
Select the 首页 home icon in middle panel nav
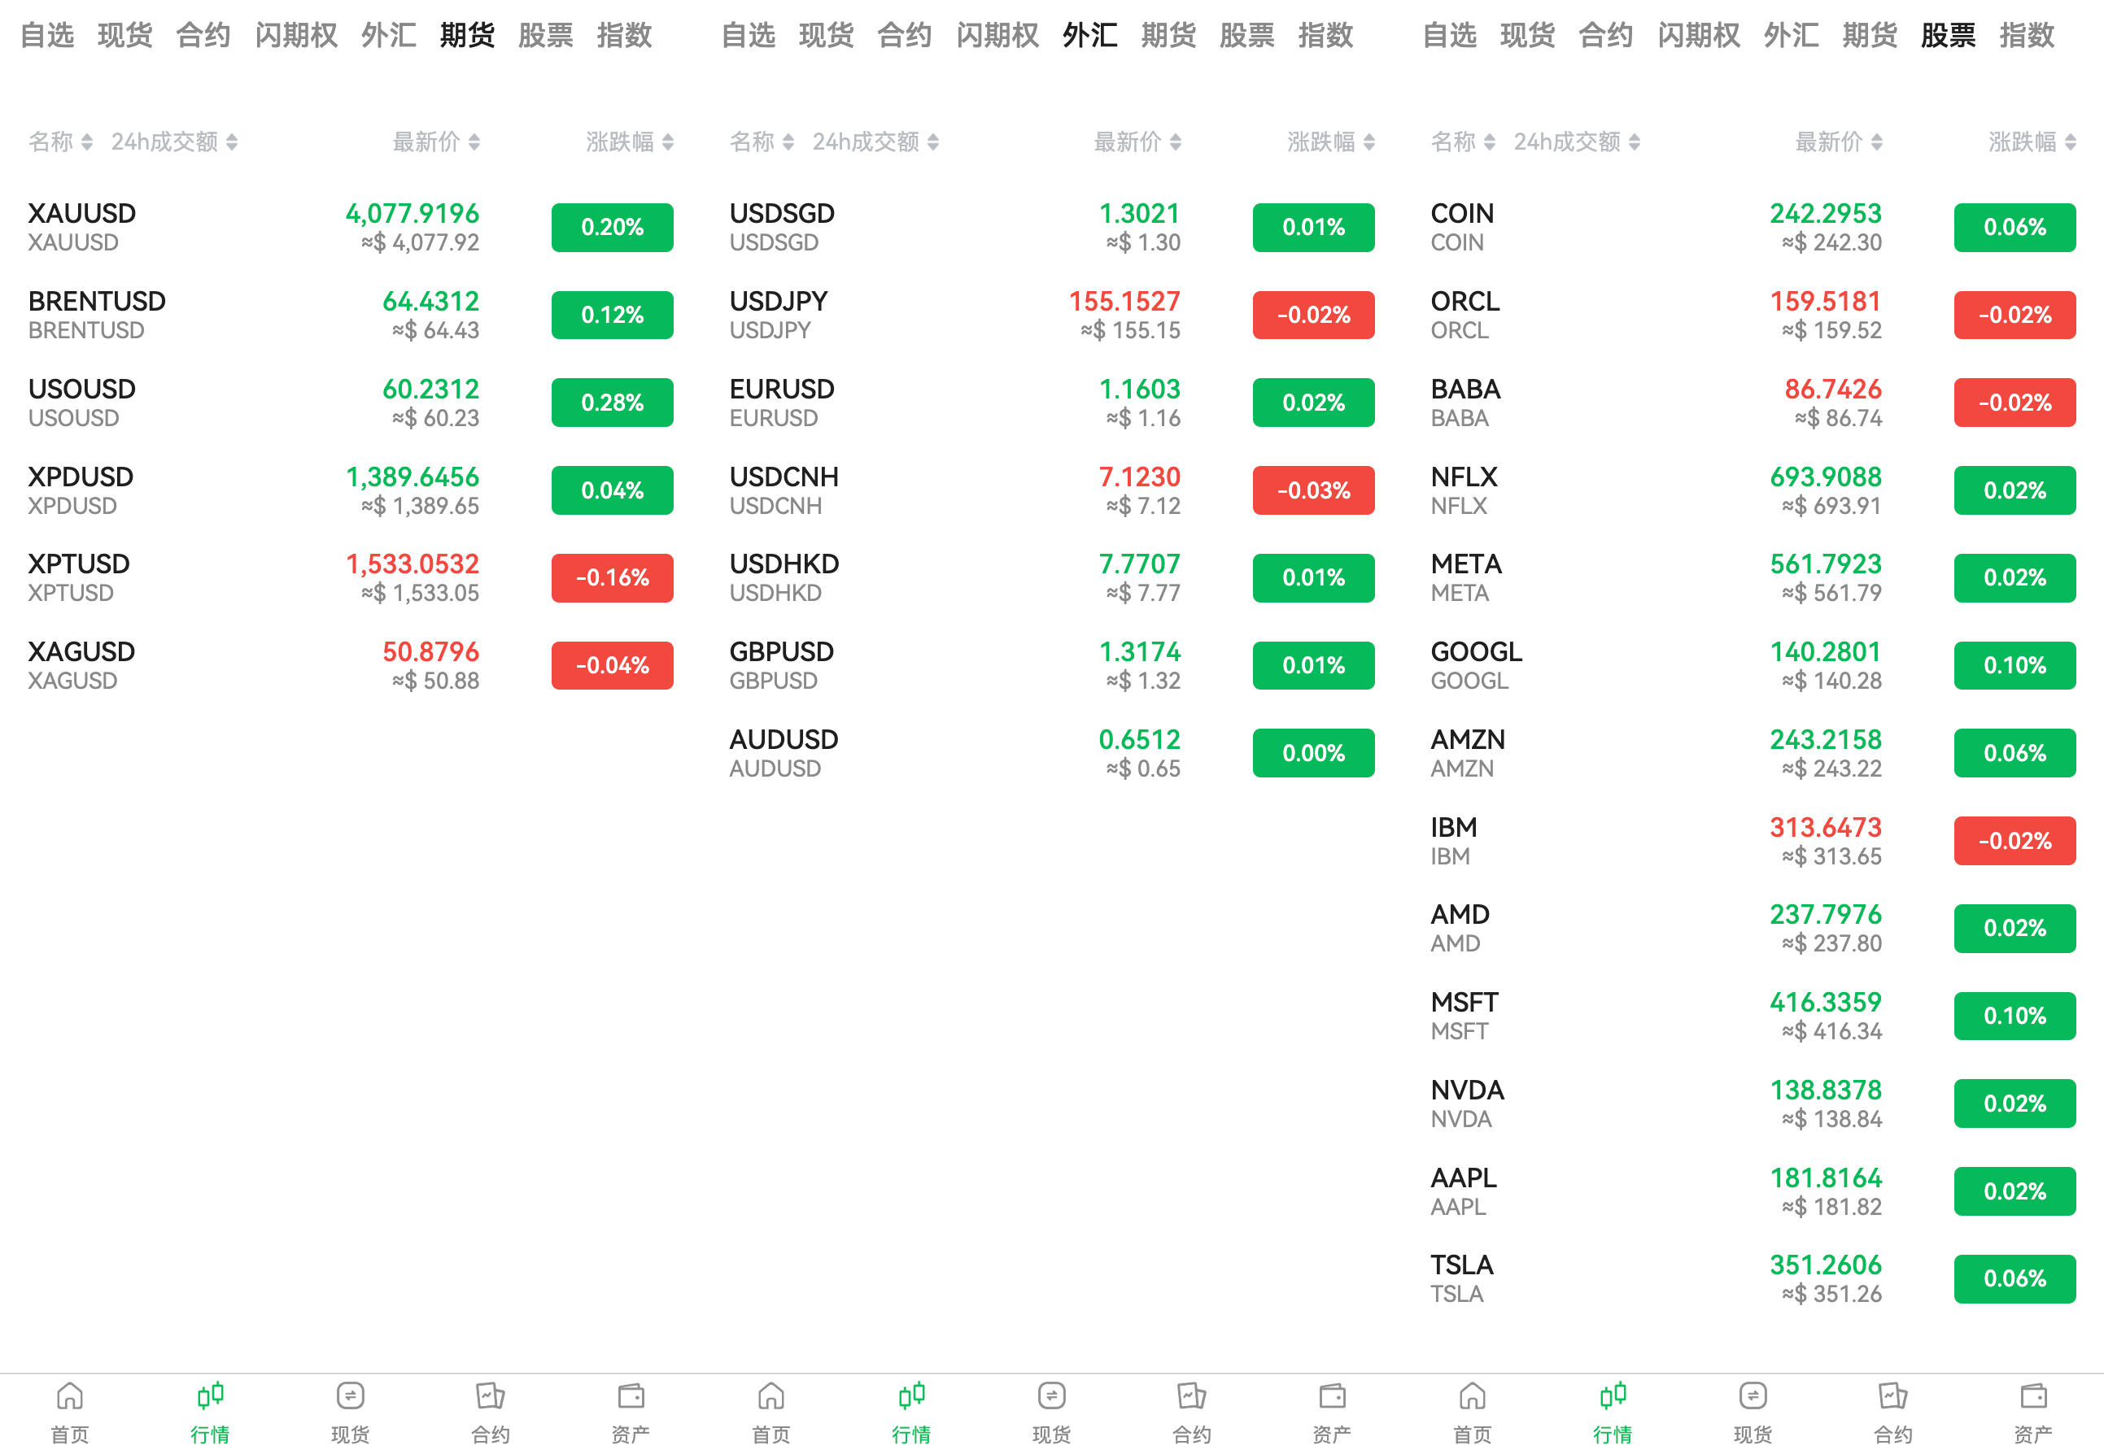tap(770, 1408)
